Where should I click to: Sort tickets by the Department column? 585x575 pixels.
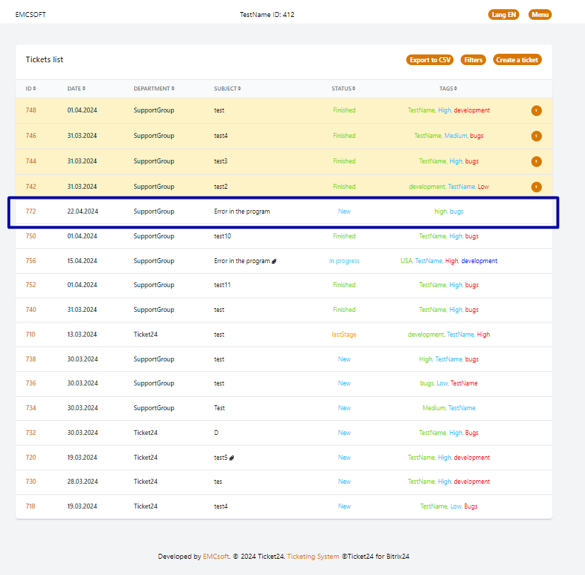[x=154, y=88]
